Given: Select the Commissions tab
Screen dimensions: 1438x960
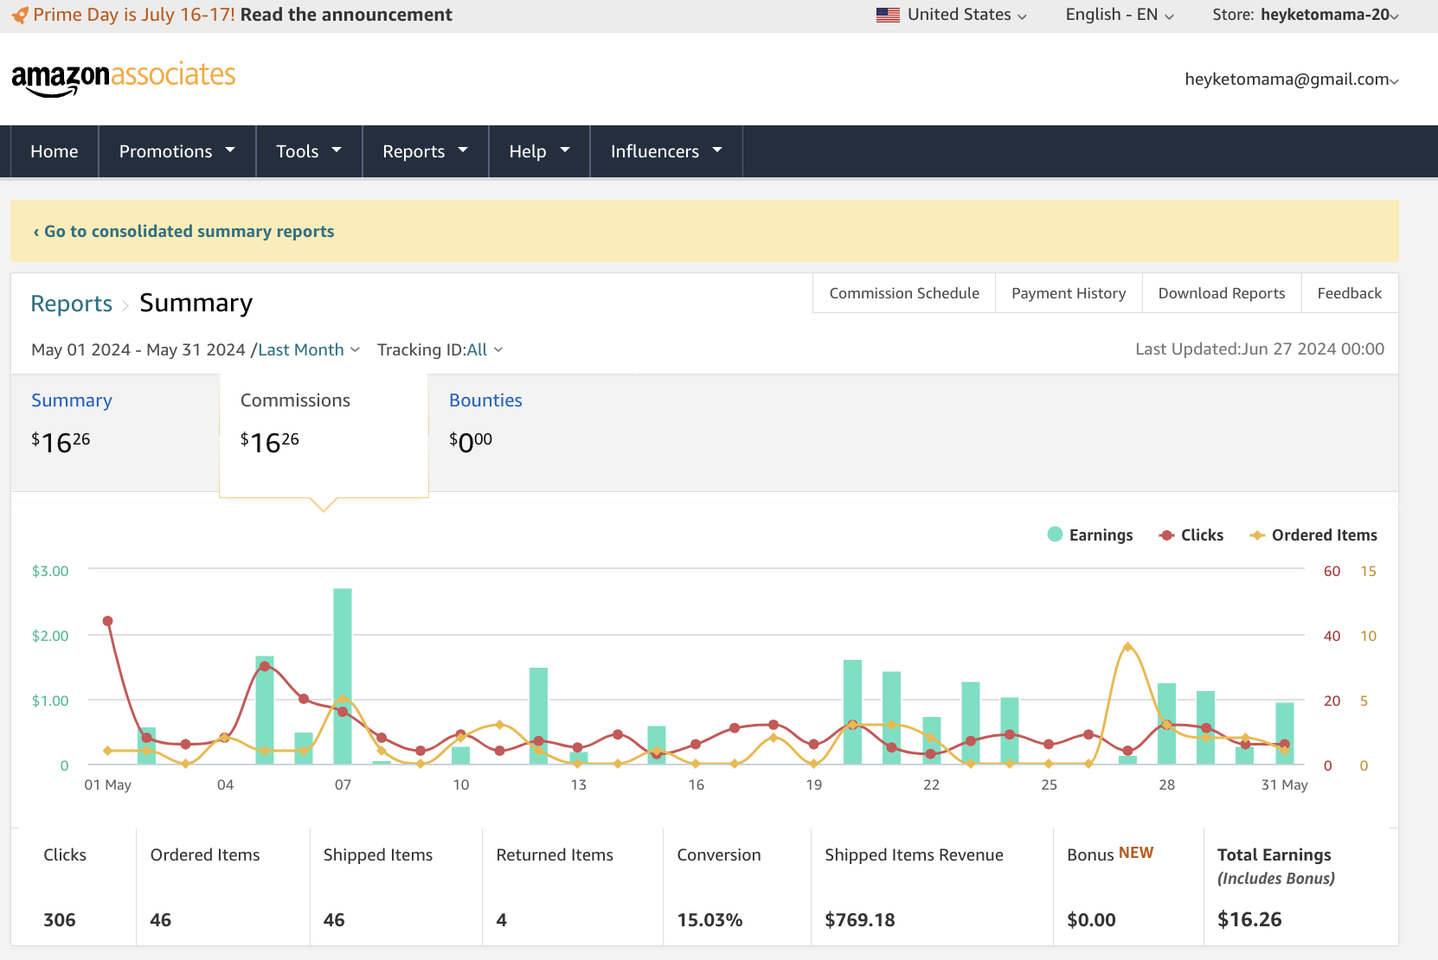Looking at the screenshot, I should (324, 435).
